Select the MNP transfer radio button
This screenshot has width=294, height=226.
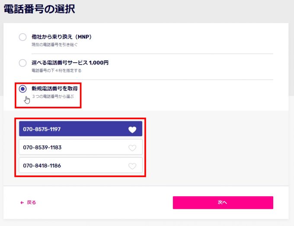point(22,37)
